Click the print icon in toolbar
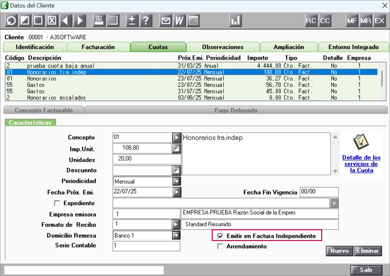The image size is (390, 276). 99,20
